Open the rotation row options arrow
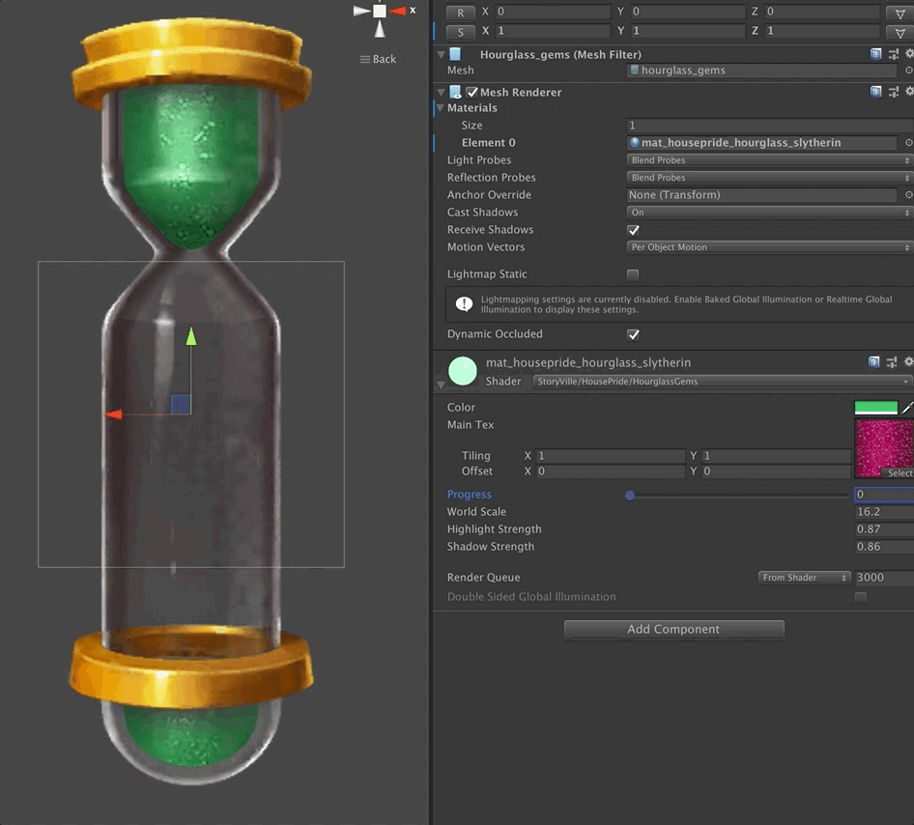 pos(900,13)
